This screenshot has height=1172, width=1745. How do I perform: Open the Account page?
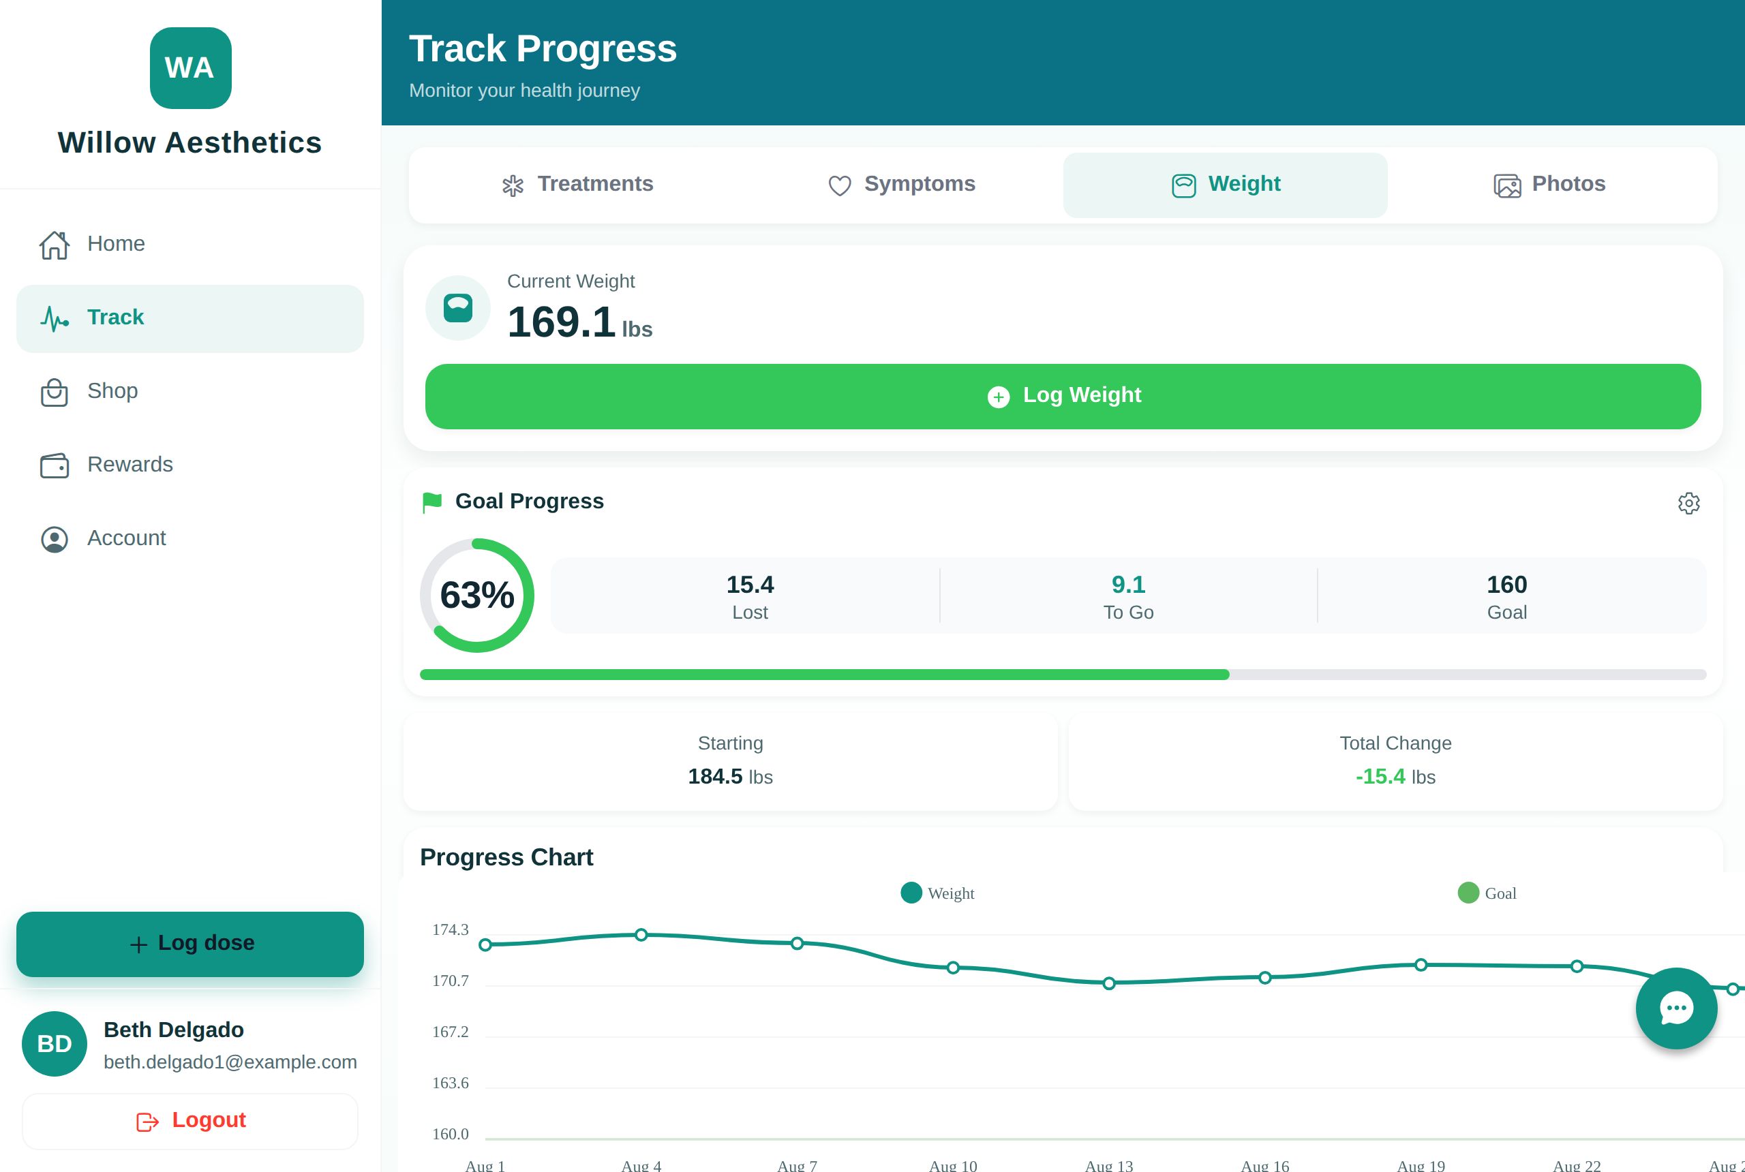(x=190, y=538)
